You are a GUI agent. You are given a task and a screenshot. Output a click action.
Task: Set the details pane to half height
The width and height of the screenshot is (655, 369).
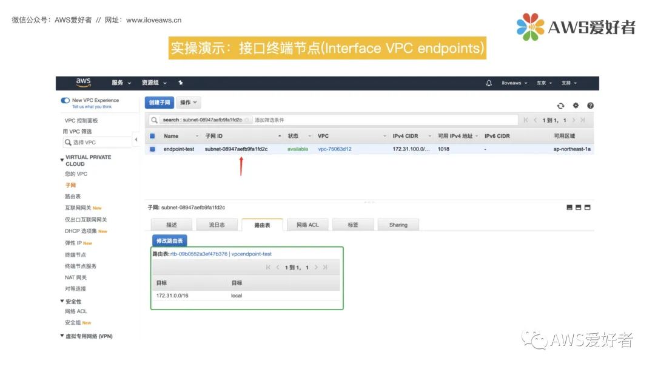[x=578, y=208]
